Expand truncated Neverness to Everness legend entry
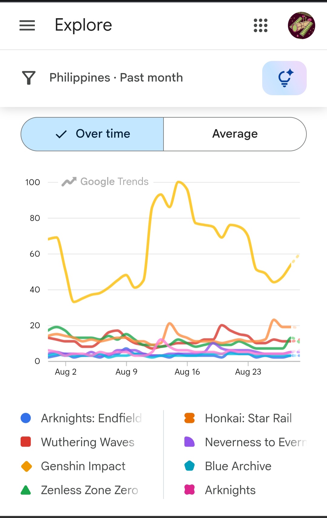Screen dimensions: 327x518 [x=246, y=442]
